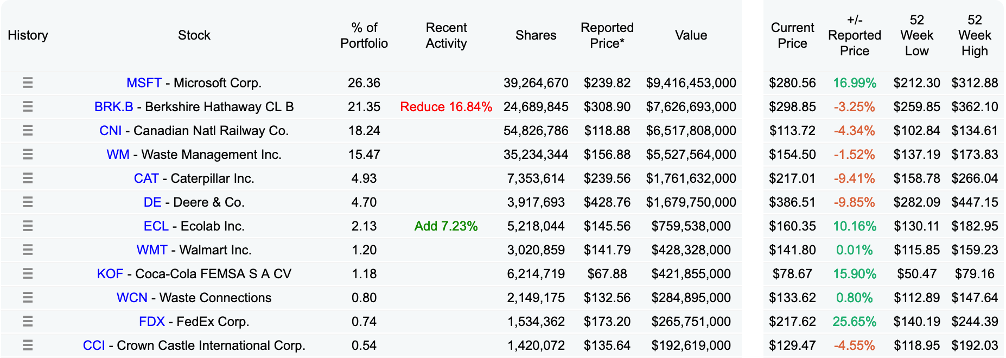Viewport: 1006px width, 358px height.
Task: Sort holdings by Reported Price column
Action: click(x=607, y=35)
